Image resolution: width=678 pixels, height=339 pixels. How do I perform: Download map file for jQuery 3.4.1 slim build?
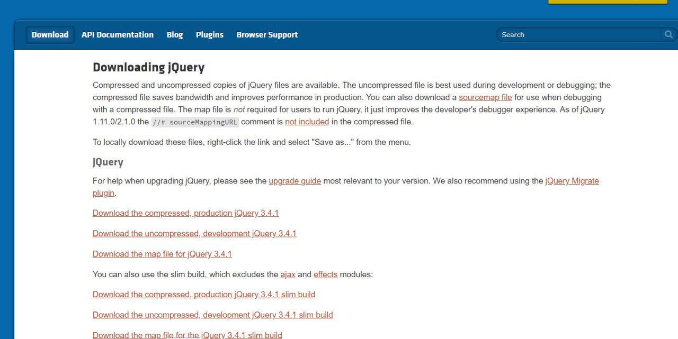tap(188, 335)
